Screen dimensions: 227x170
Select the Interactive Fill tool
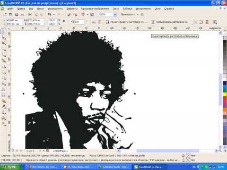pos(3,124)
